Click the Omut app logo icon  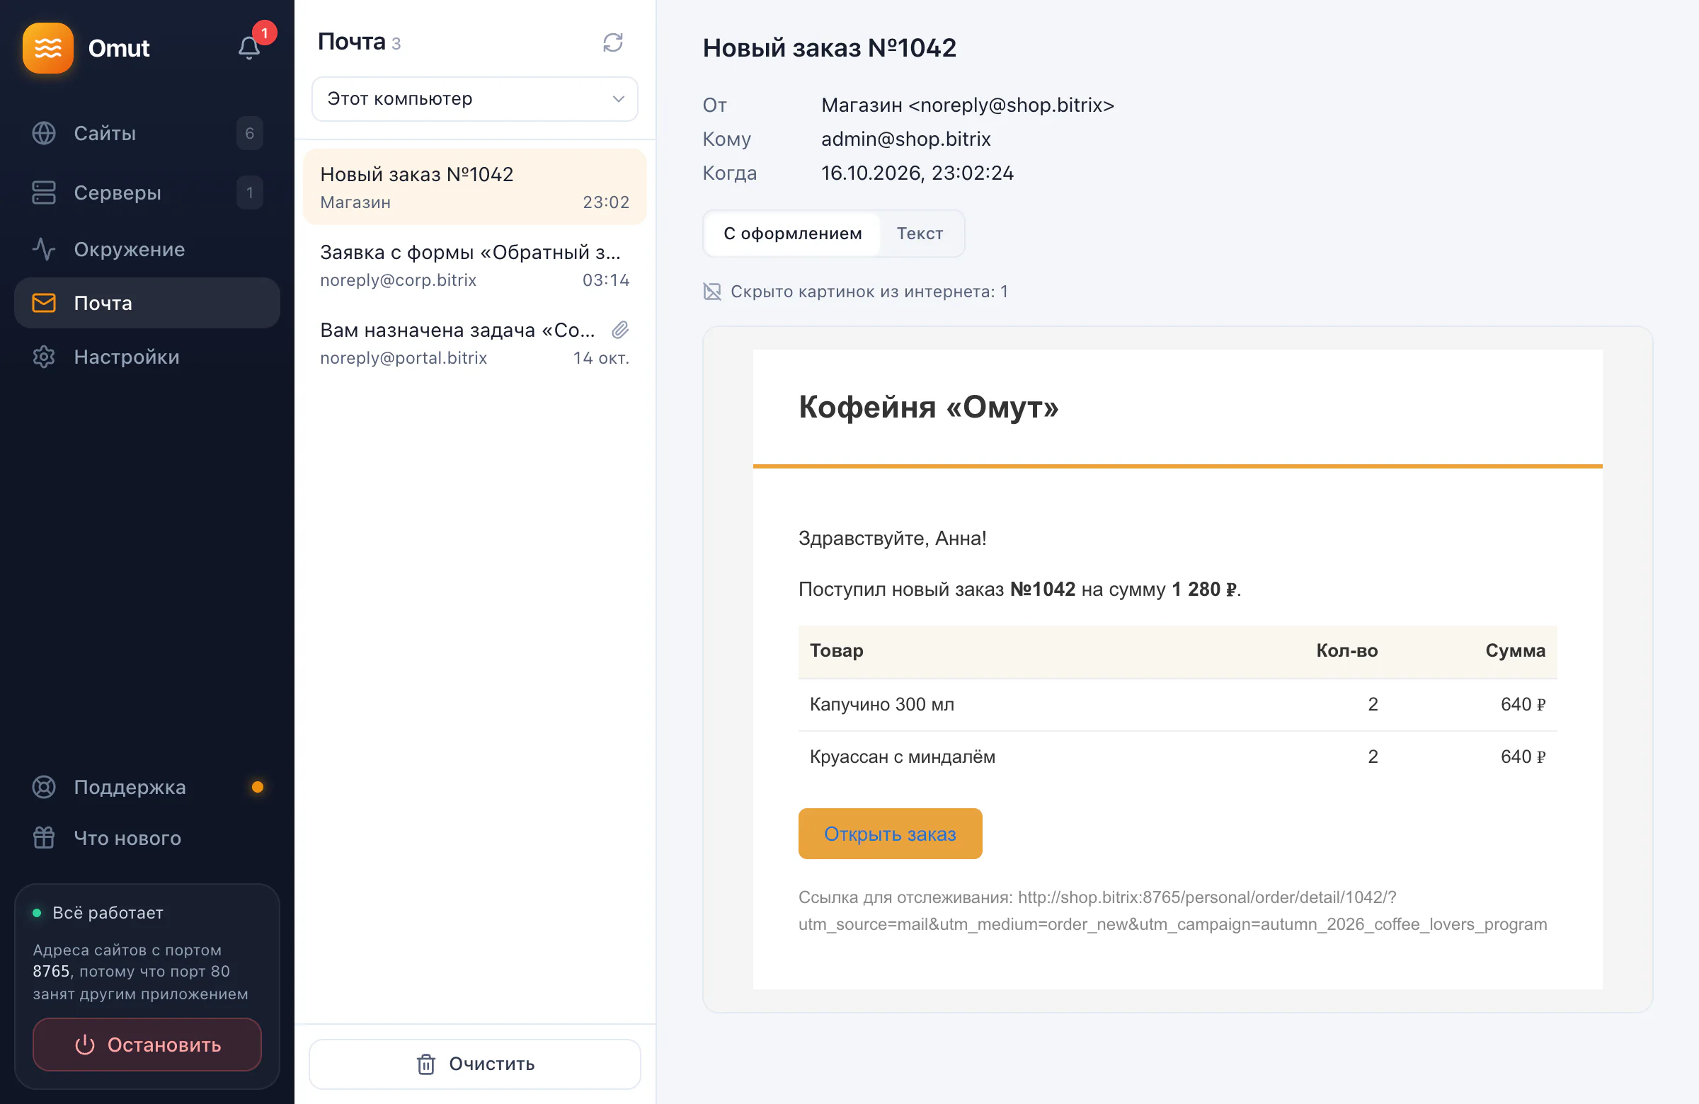click(48, 48)
